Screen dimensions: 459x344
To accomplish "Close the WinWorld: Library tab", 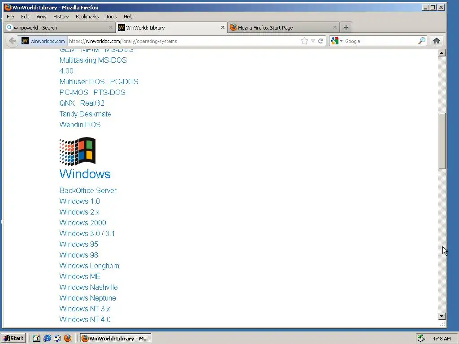I will coord(222,27).
